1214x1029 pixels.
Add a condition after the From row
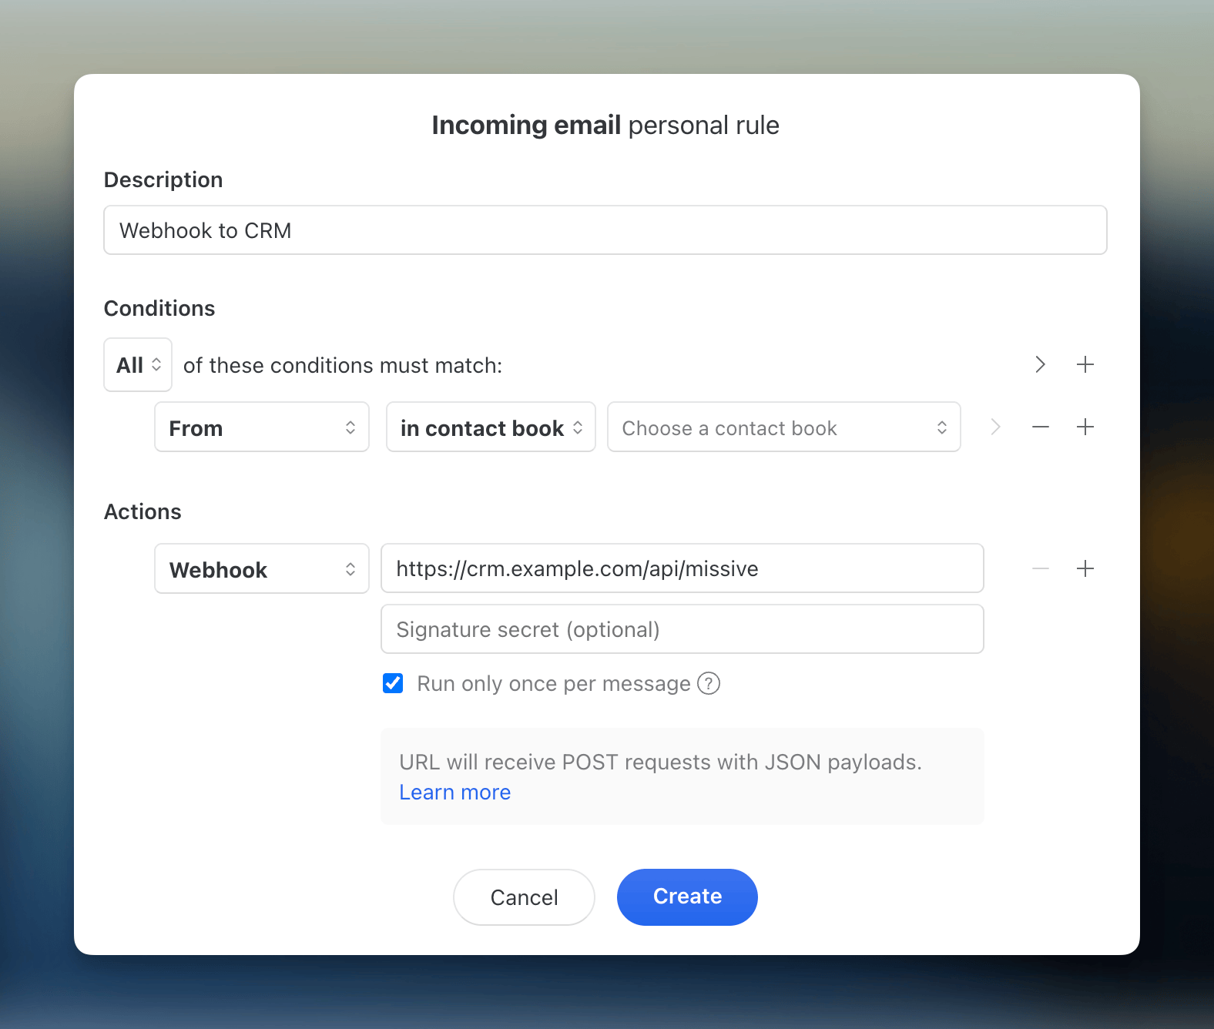click(x=1085, y=427)
